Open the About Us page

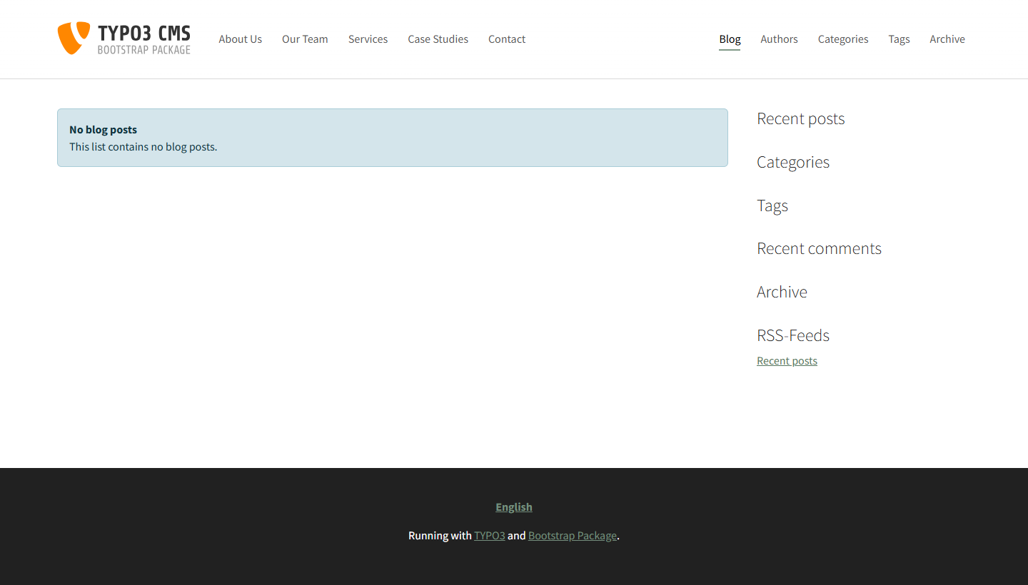240,39
